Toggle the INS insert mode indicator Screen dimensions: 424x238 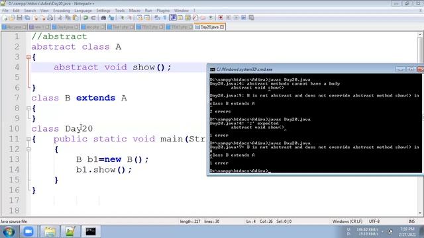(x=411, y=221)
